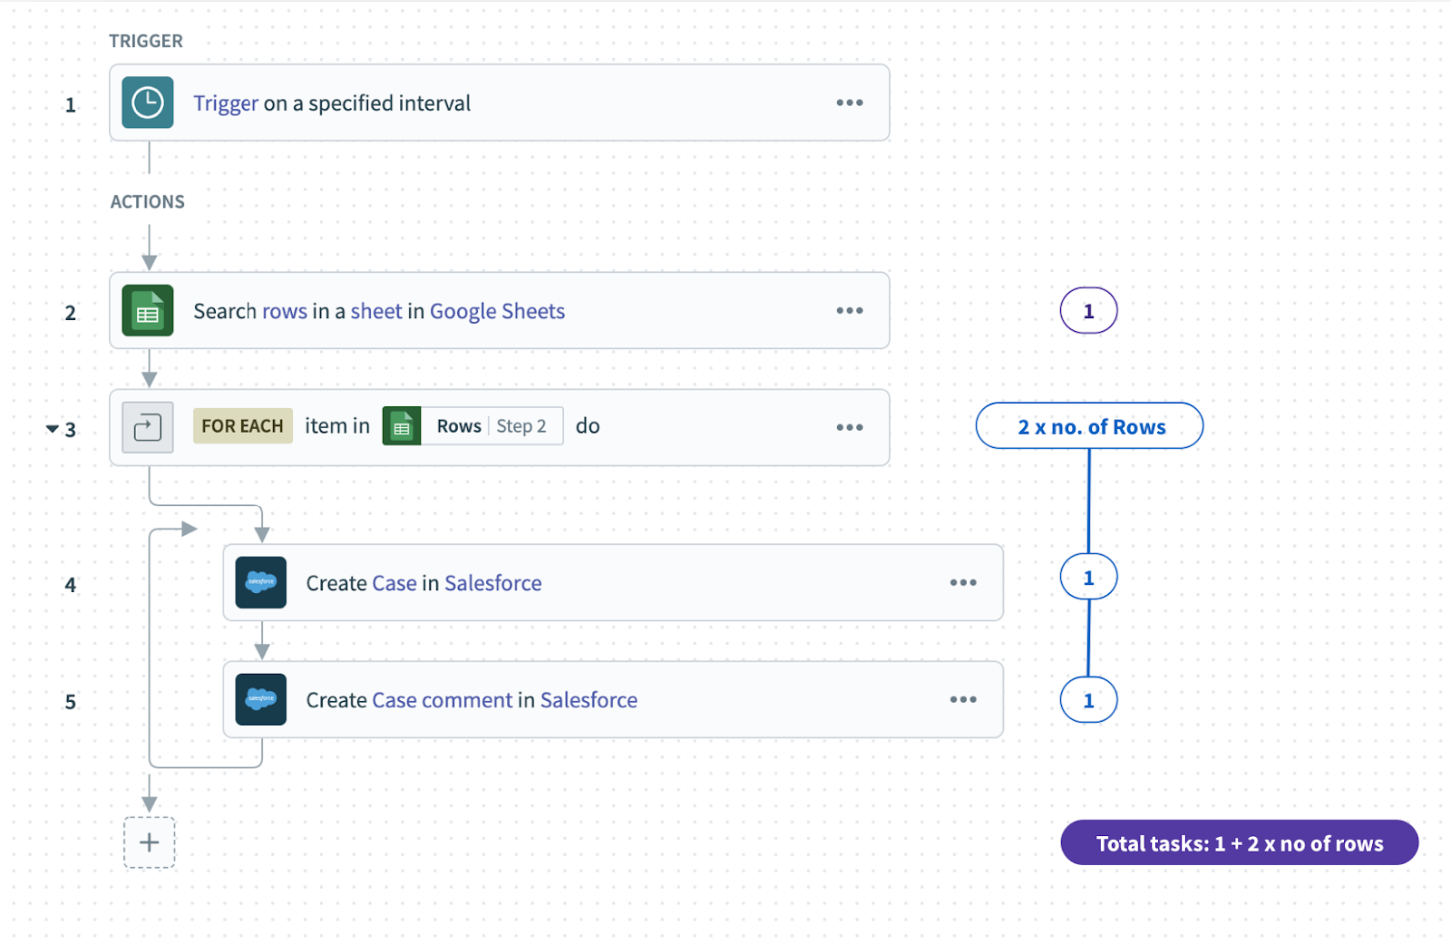Click the task count badge beside Search rows
The height and width of the screenshot is (944, 1451).
[1088, 311]
